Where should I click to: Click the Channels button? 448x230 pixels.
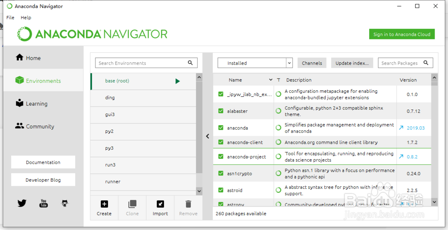pyautogui.click(x=312, y=63)
